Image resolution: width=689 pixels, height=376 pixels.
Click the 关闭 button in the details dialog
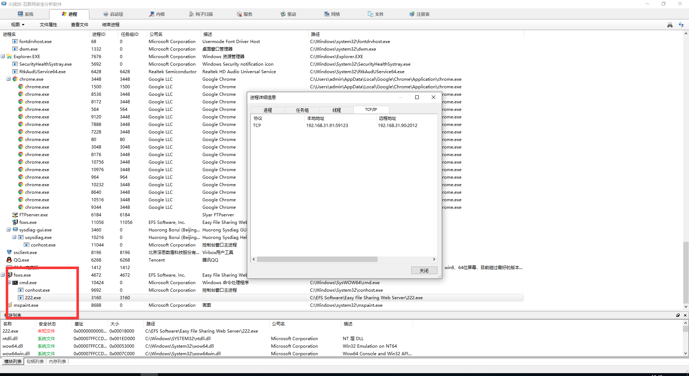pos(424,271)
